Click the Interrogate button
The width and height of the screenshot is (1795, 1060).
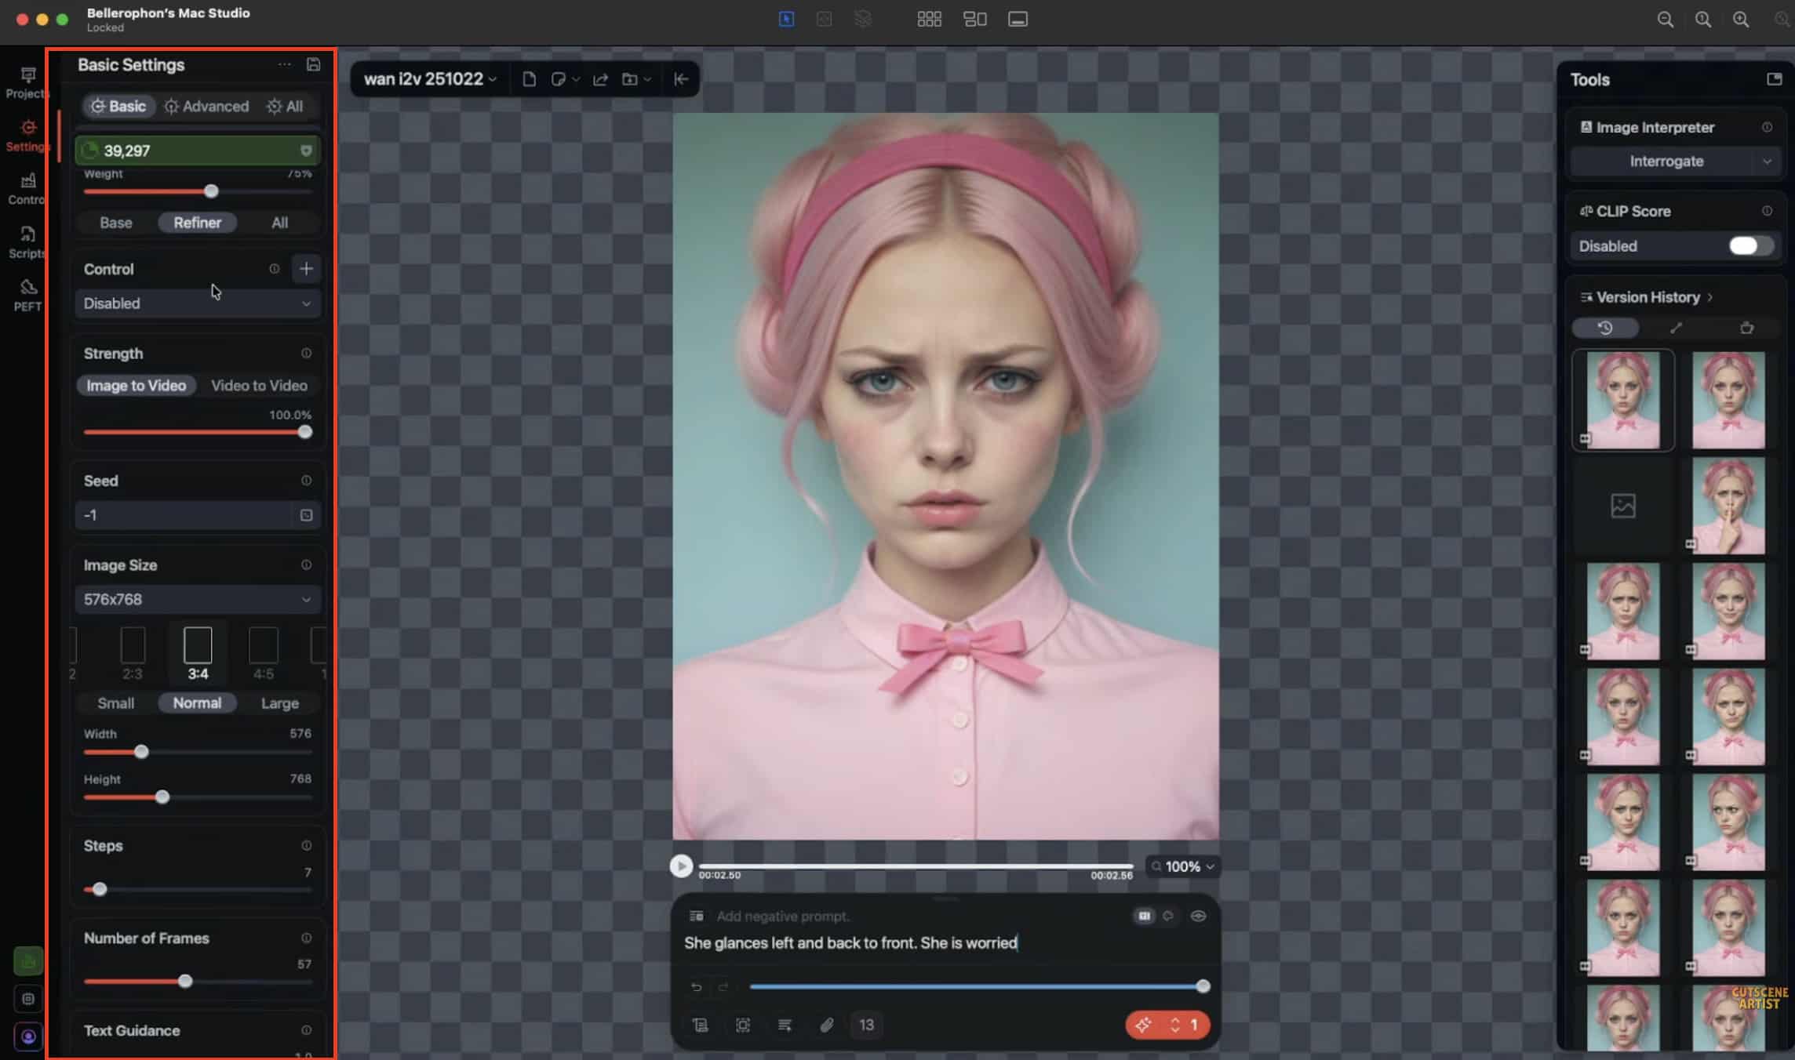click(1666, 162)
